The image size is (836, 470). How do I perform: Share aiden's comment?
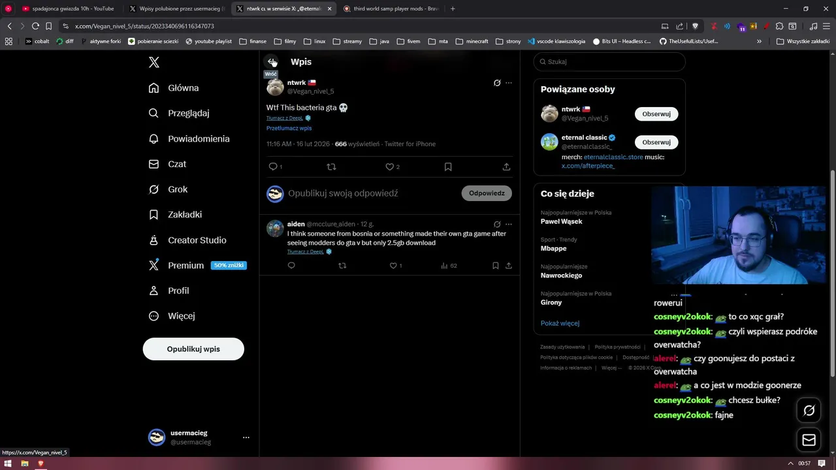(x=509, y=266)
